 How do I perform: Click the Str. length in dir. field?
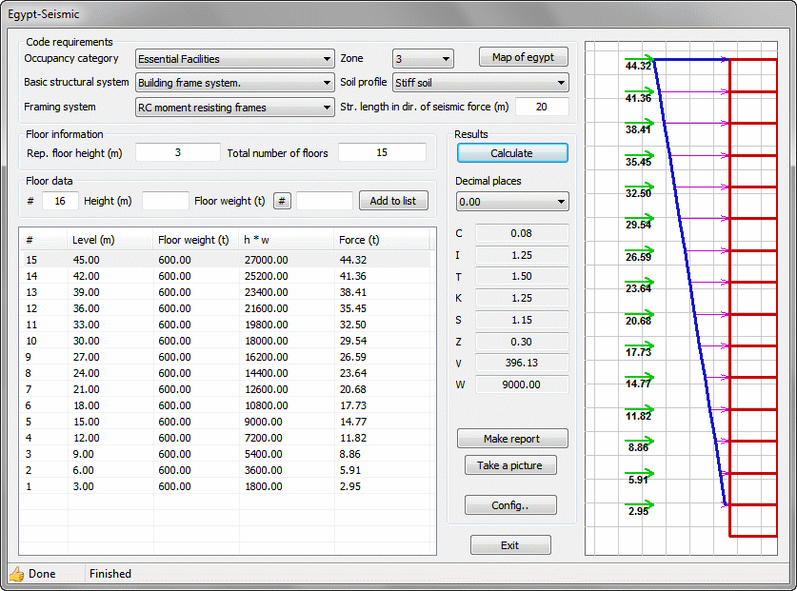click(x=542, y=107)
